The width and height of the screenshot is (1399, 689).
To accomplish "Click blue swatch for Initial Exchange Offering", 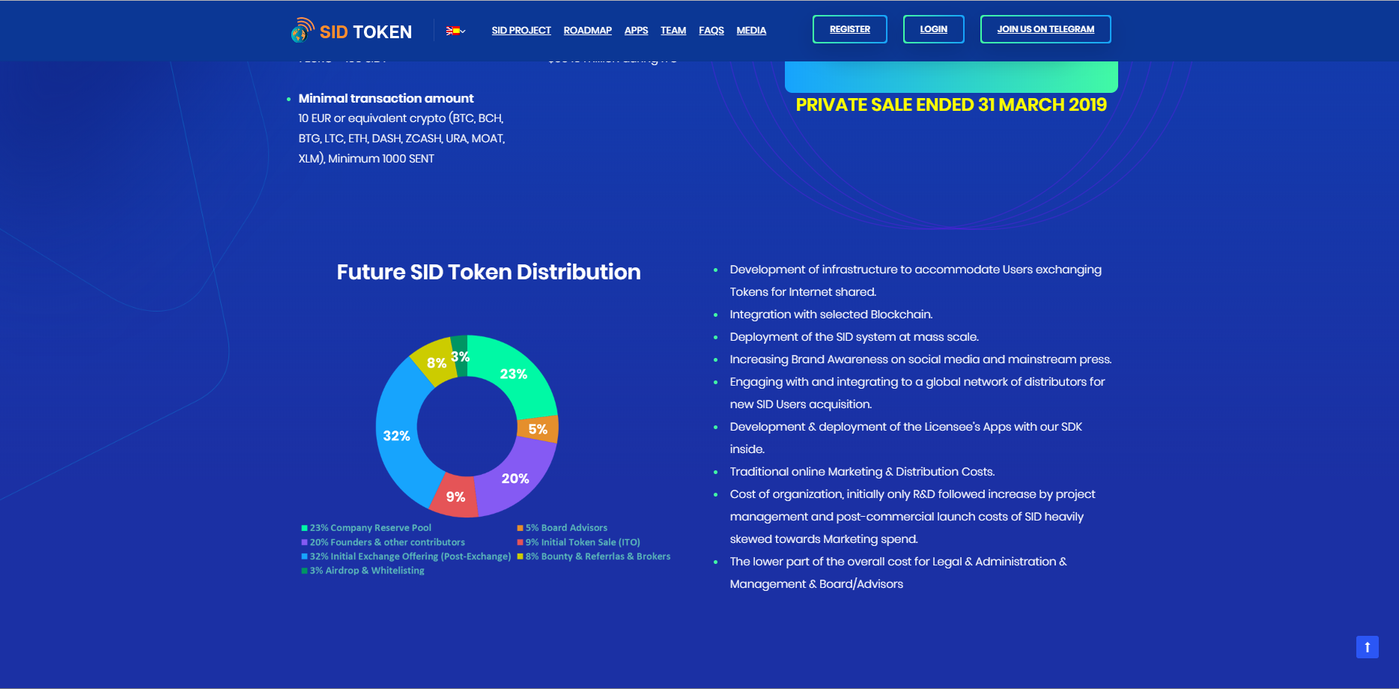I will click(x=305, y=556).
